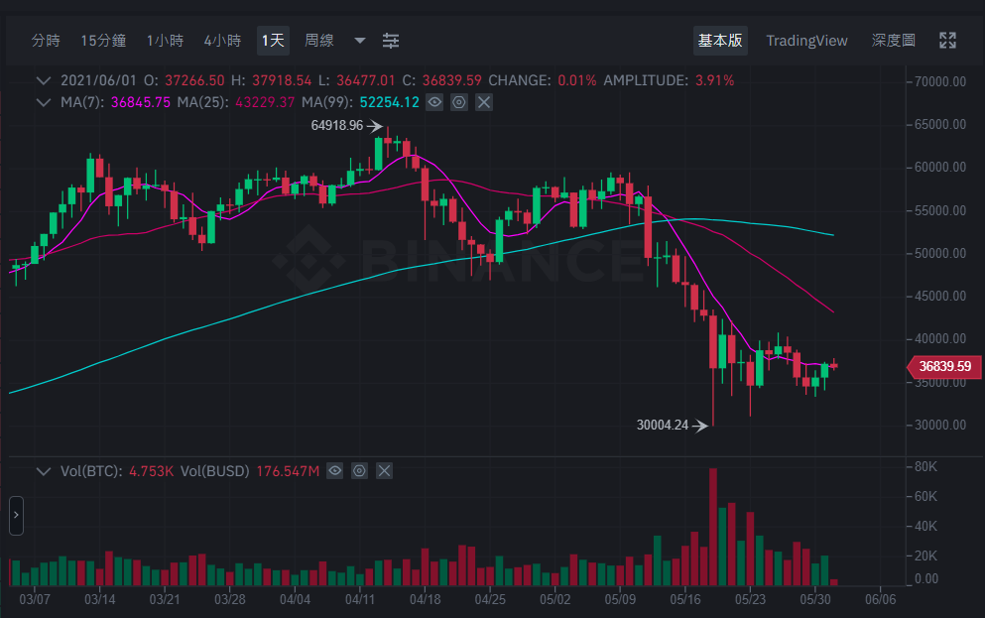This screenshot has width=985, height=618.
Task: Open the MA indicator settings gear
Action: pyautogui.click(x=459, y=102)
